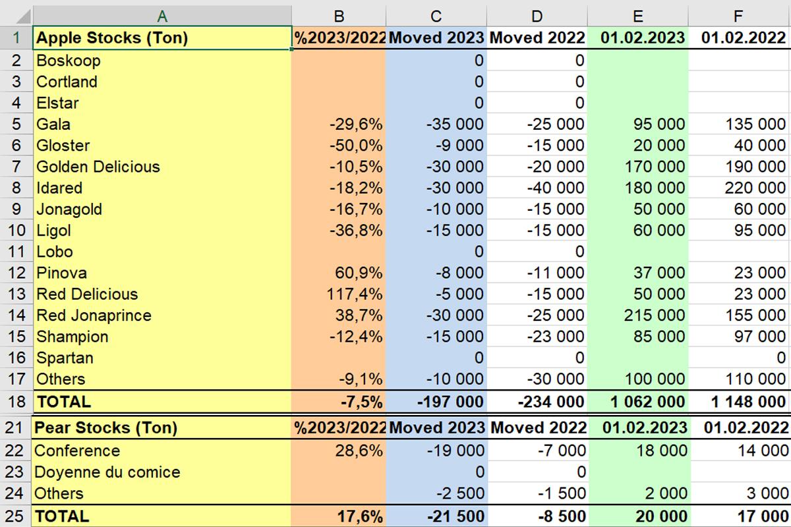791x527 pixels.
Task: Select the column E header
Action: pos(637,16)
